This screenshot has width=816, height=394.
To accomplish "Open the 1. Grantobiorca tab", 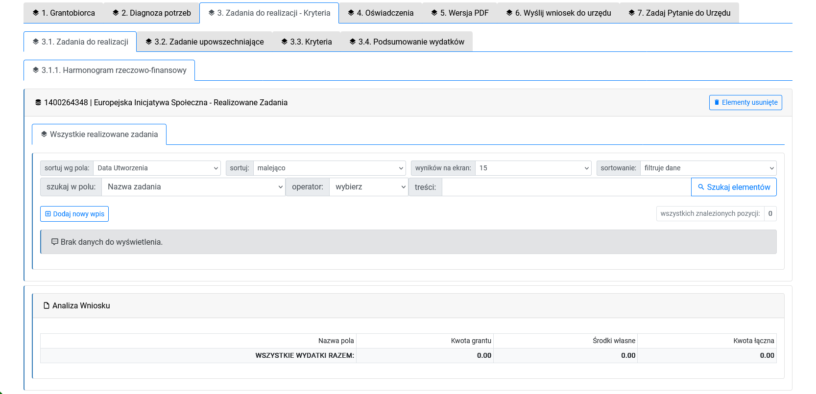I will coord(64,13).
